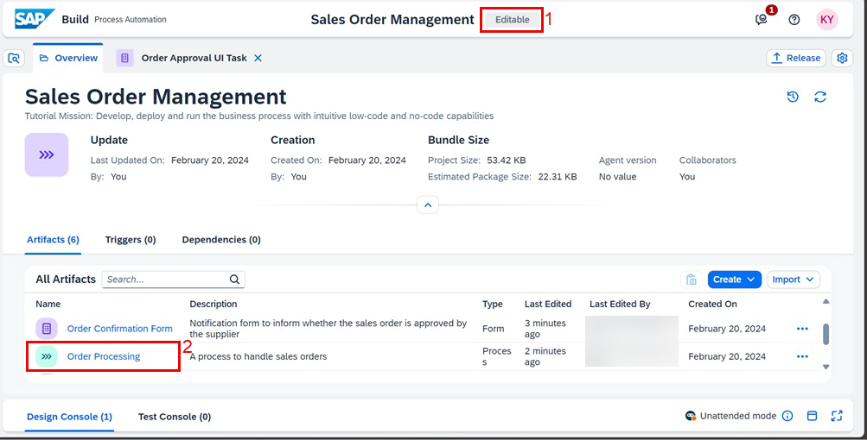Click the '22.31 KB' estimated package size
Image resolution: width=867 pixels, height=440 pixels.
[558, 177]
